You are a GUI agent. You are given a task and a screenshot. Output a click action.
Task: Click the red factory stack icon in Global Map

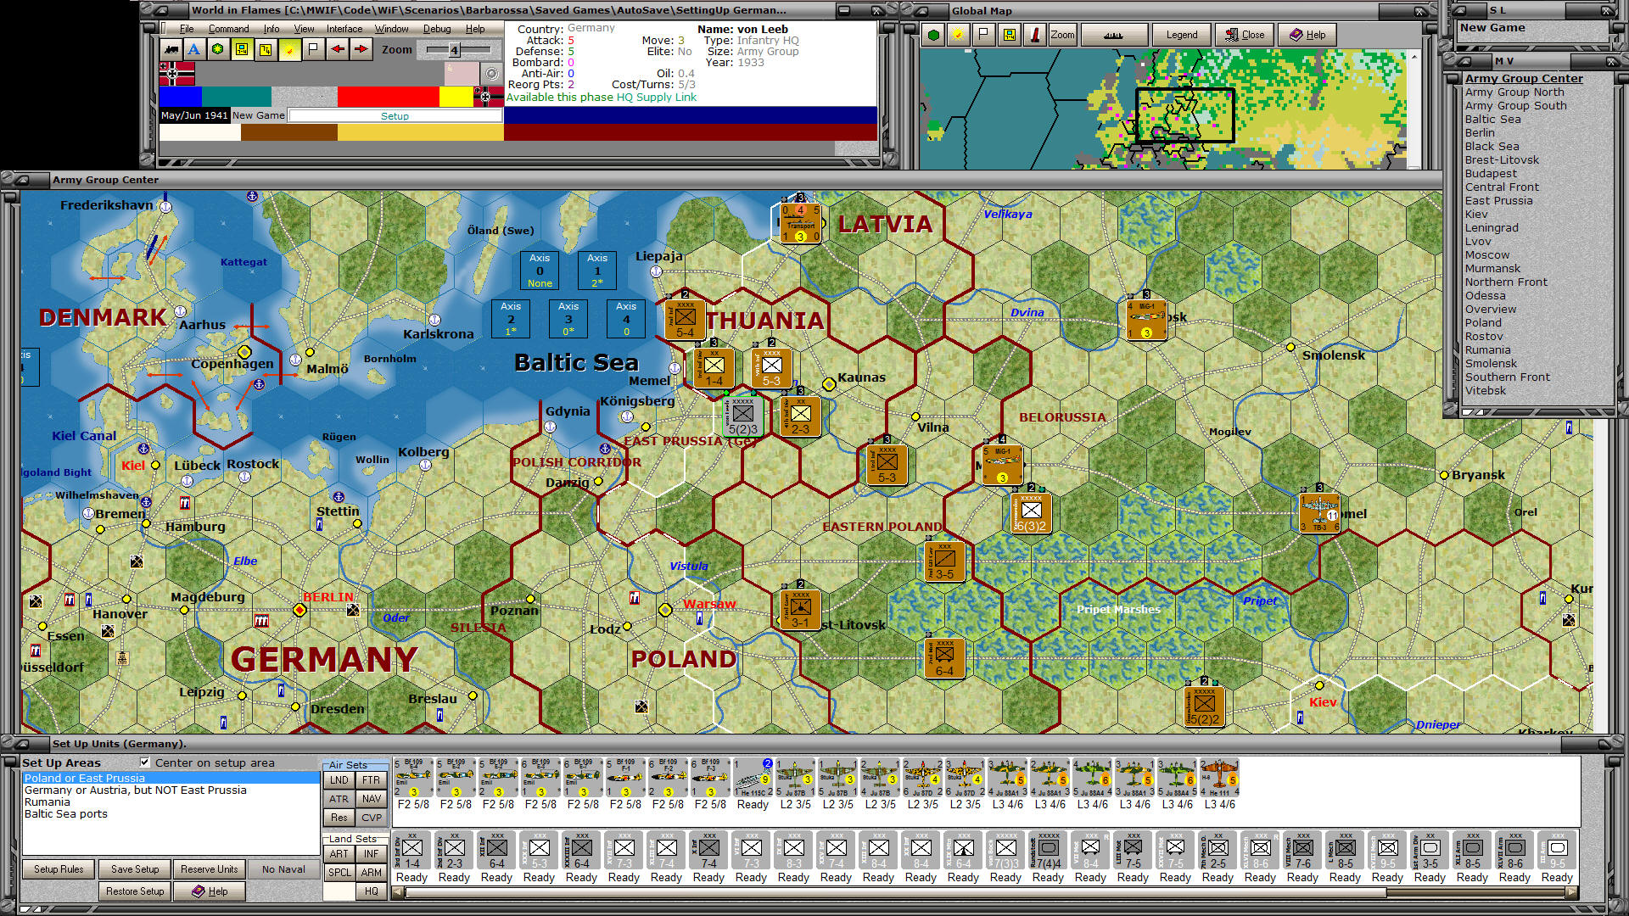pyautogui.click(x=1034, y=35)
